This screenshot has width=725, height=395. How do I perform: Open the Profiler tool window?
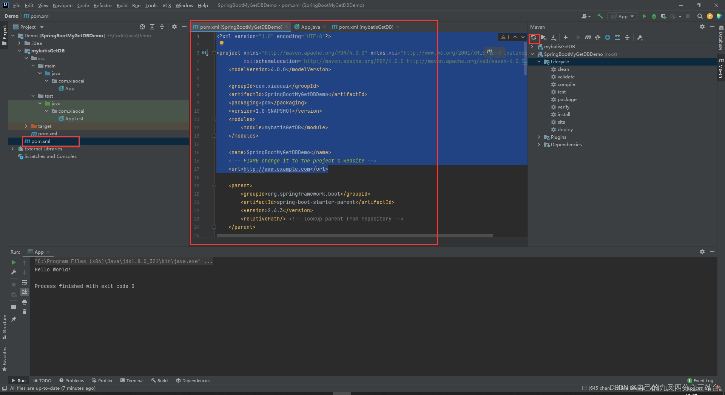click(x=102, y=381)
